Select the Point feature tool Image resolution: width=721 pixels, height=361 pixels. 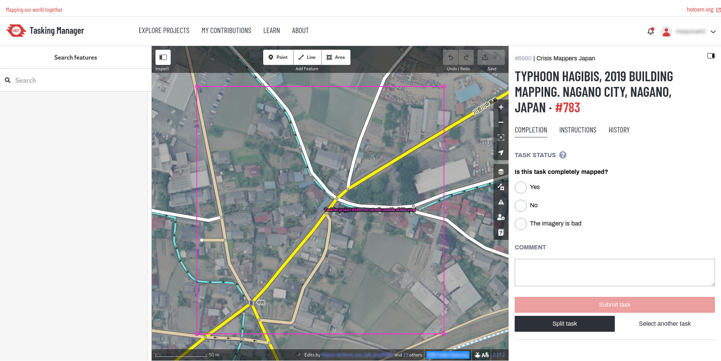pyautogui.click(x=278, y=57)
